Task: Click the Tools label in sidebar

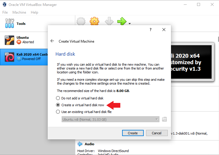Action: (21, 24)
